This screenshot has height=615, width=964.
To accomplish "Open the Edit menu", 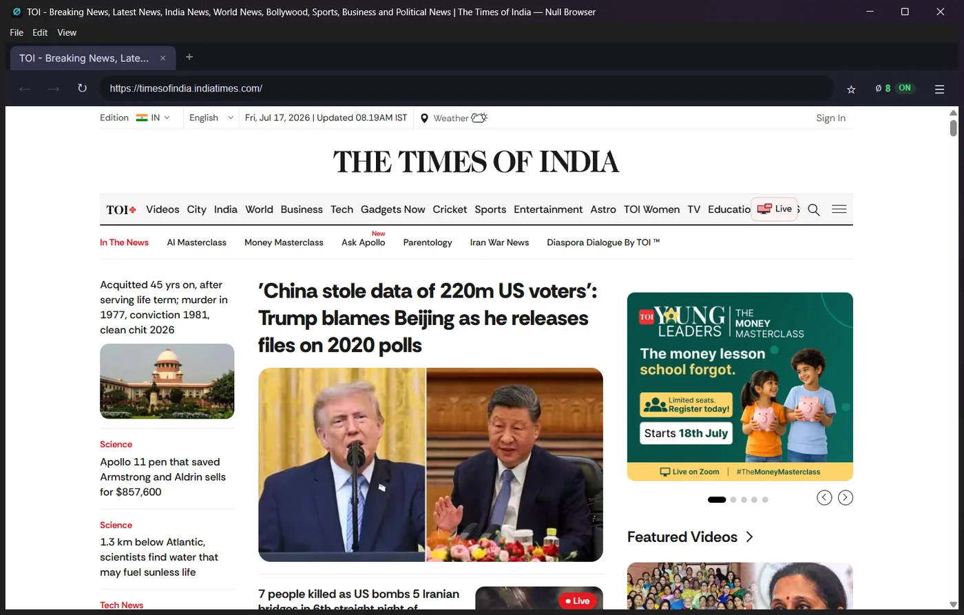I will [x=40, y=32].
